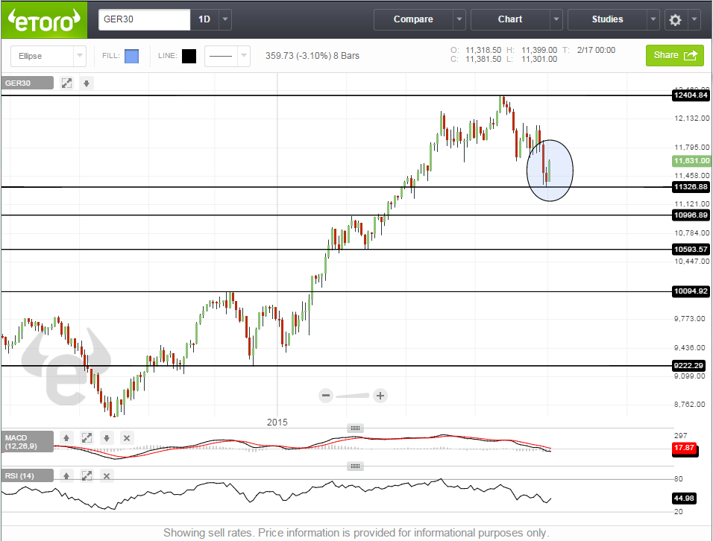
Task: Open the Compare dropdown arrow
Action: click(x=459, y=19)
